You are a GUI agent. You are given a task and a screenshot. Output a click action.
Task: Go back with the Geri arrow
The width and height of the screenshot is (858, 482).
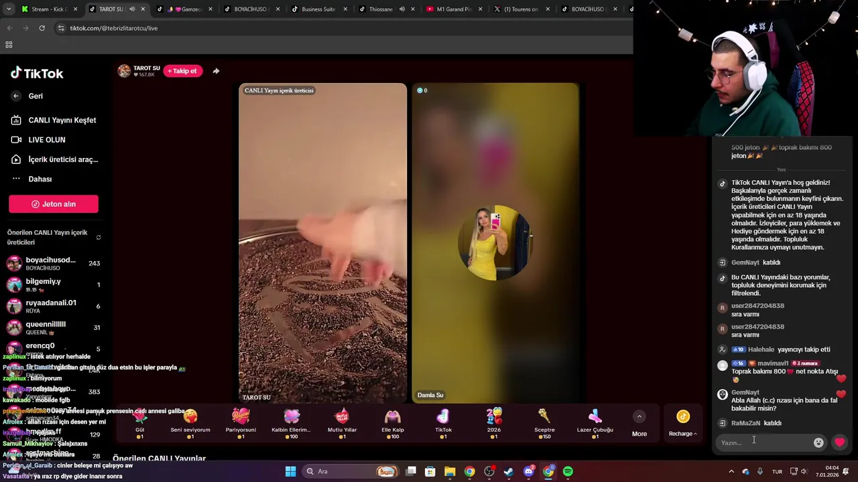pos(16,96)
